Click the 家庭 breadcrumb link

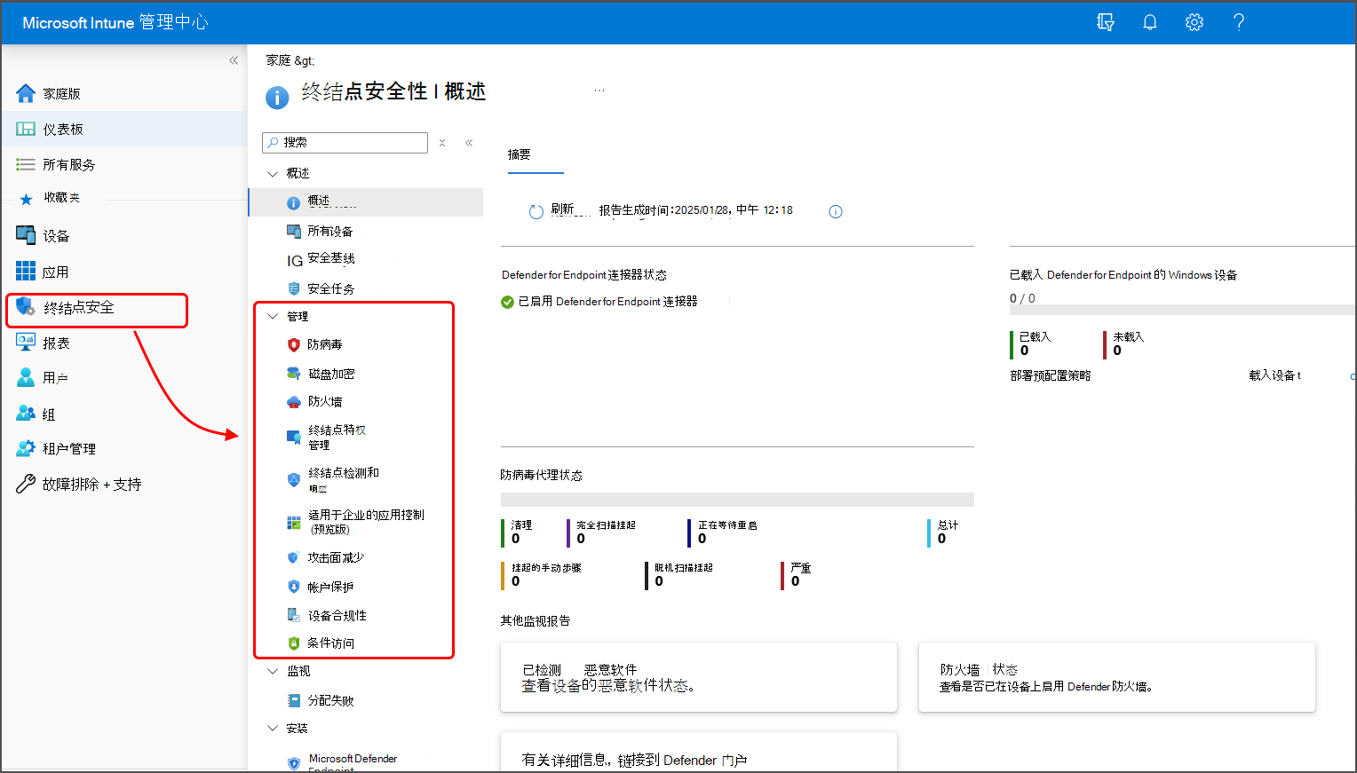point(279,60)
